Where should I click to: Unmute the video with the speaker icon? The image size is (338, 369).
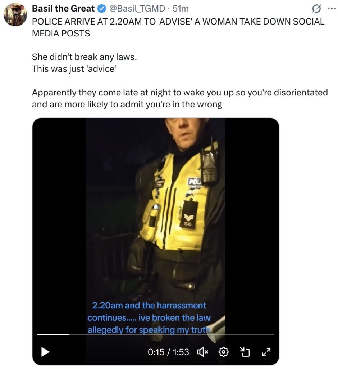point(202,352)
